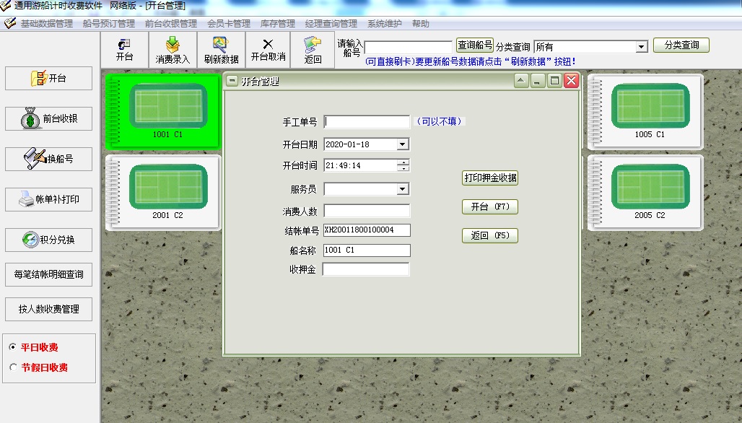Image resolution: width=742 pixels, height=423 pixels.
Task: Focus the 请输入船号 search box
Action: [x=409, y=47]
